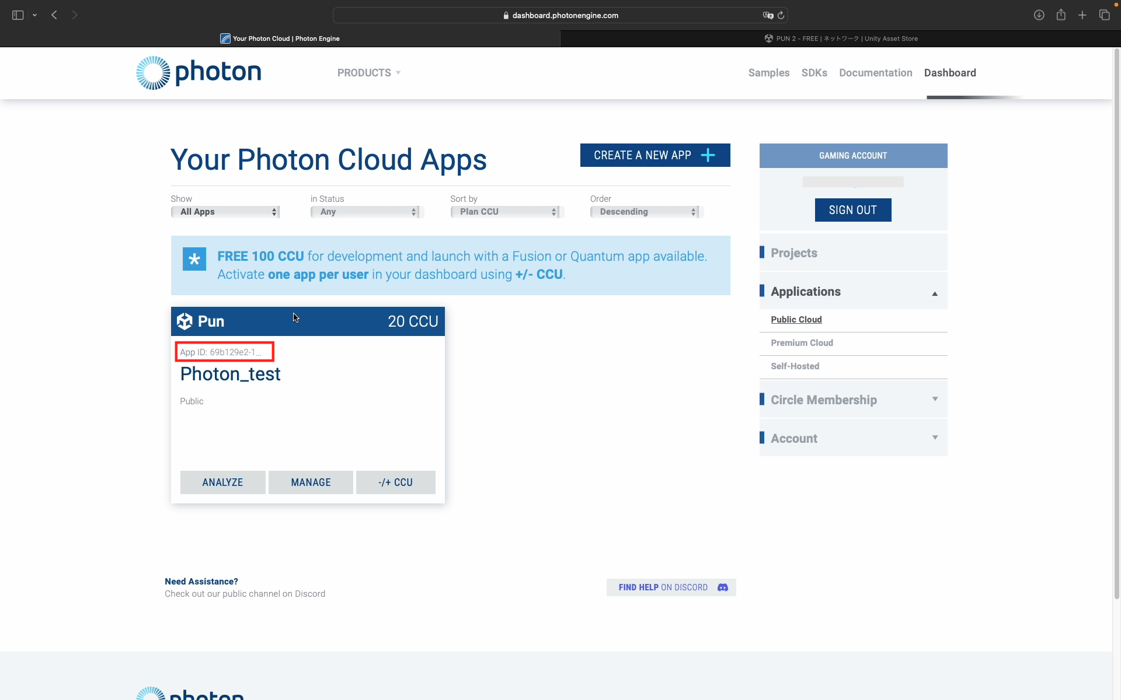Screen dimensions: 1121x700
Task: Click the GAMING ACCOUNT header
Action: [853, 156]
